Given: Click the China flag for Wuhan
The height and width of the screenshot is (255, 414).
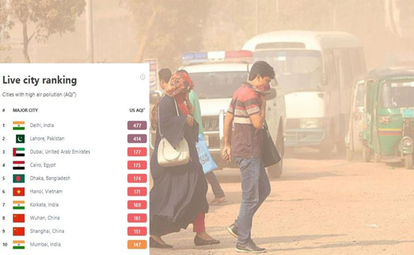Looking at the screenshot, I should tap(18, 218).
